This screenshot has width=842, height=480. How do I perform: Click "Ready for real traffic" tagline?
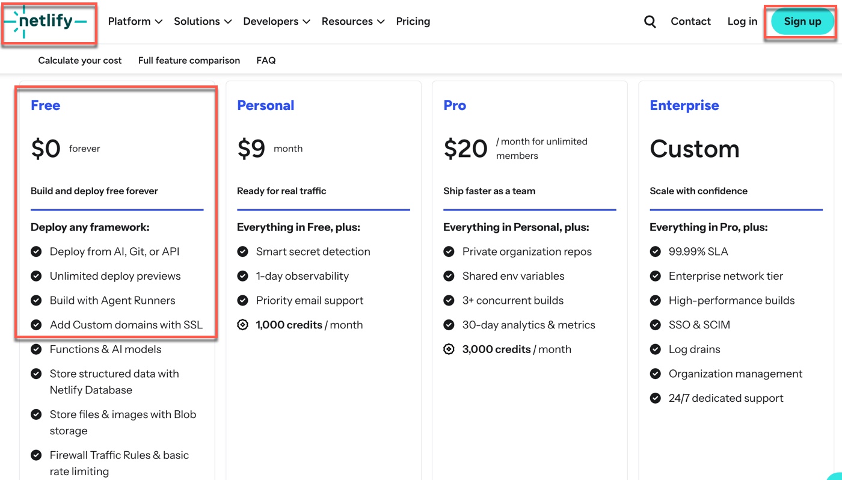281,191
